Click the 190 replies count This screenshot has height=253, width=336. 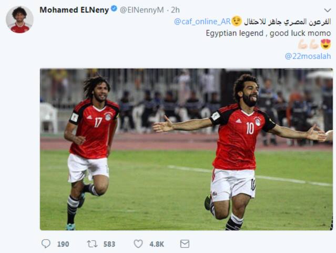63,244
